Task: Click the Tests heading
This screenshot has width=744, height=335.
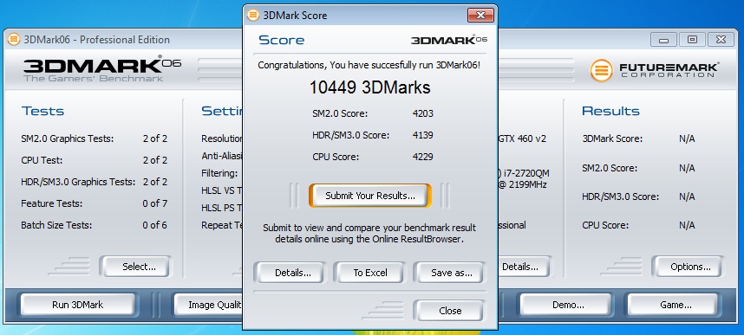Action: pyautogui.click(x=42, y=112)
